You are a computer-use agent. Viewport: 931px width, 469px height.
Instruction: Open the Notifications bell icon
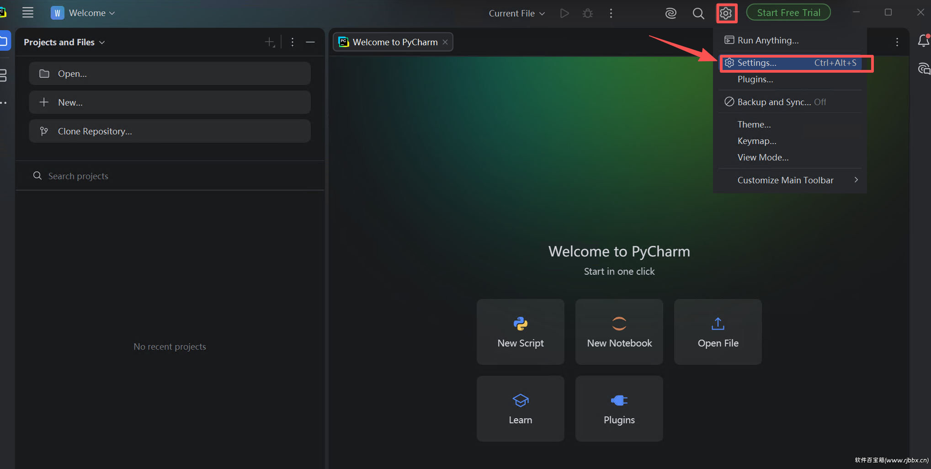[x=924, y=41]
